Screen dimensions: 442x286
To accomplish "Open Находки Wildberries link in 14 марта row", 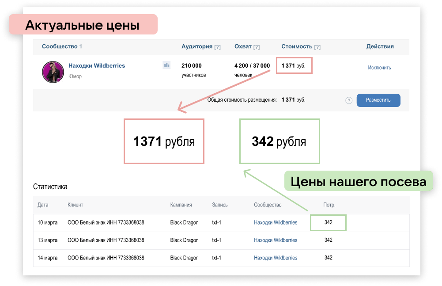I will click(x=276, y=258).
